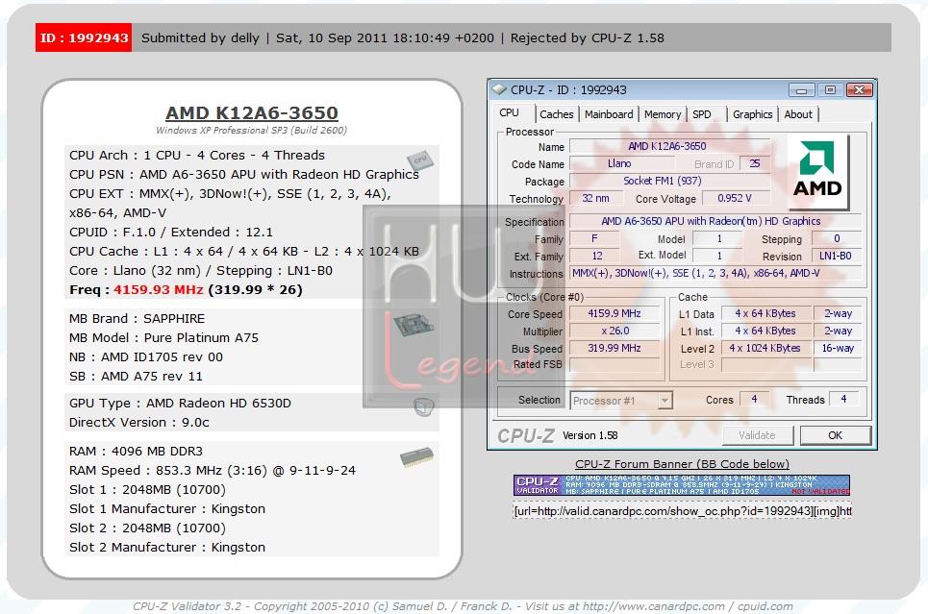Click the GPU icon beside GPU Type
Viewport: 928px width, 614px height.
(424, 406)
